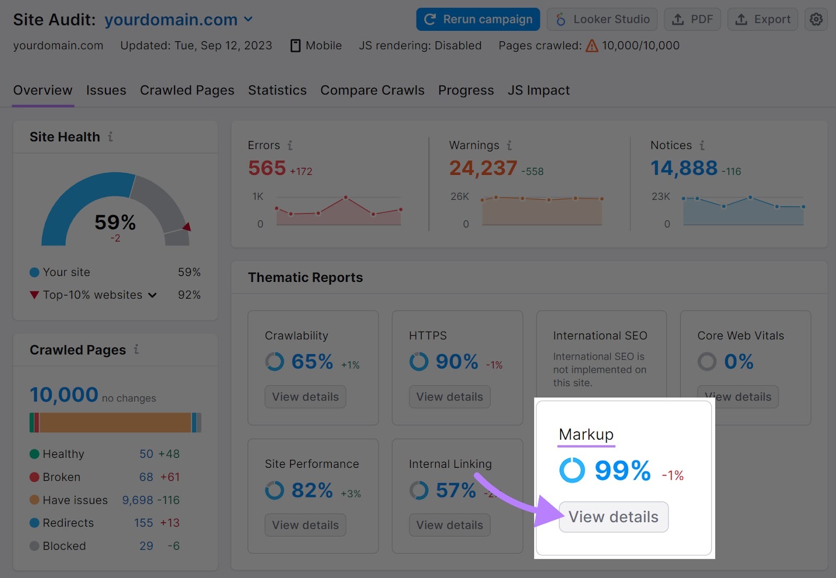This screenshot has width=836, height=578.
Task: Click the Export button
Action: tap(763, 19)
